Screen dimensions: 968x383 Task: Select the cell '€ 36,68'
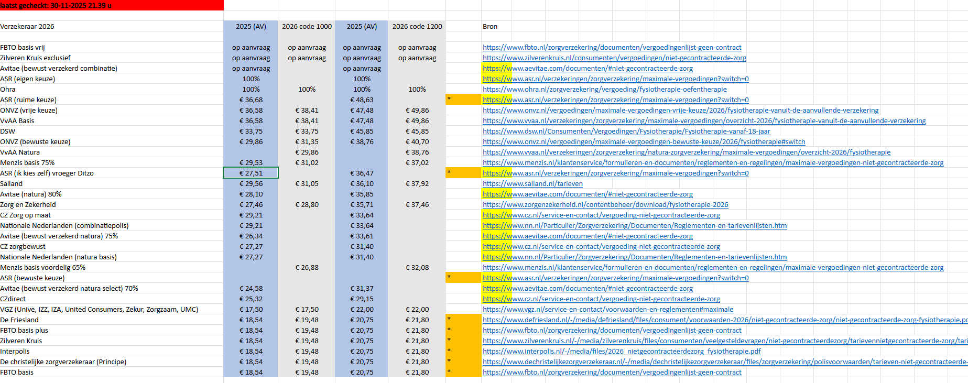251,100
